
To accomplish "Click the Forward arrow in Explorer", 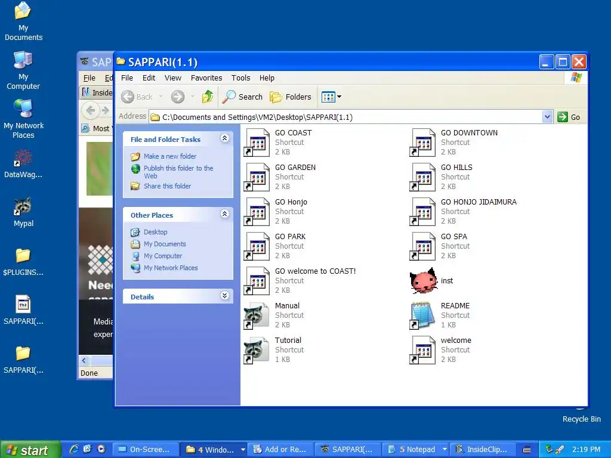I will pyautogui.click(x=178, y=97).
